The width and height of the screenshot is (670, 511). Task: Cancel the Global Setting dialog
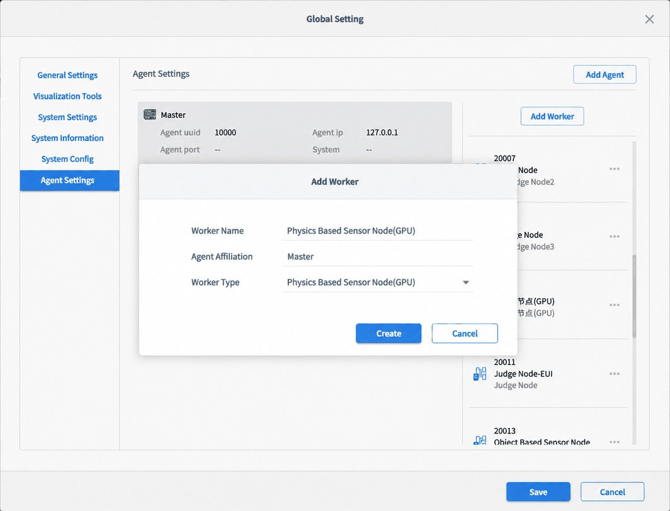pos(612,491)
